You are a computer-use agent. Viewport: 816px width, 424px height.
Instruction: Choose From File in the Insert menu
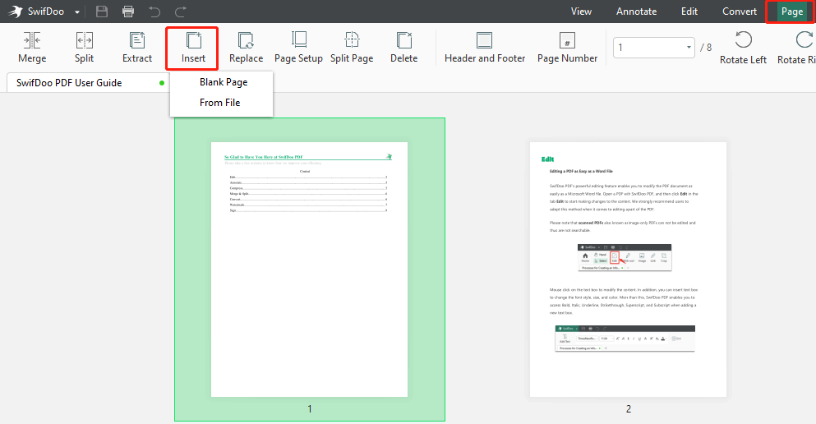[219, 103]
